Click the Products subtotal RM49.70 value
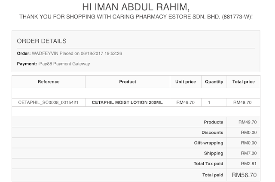The height and width of the screenshot is (182, 275). (x=247, y=122)
